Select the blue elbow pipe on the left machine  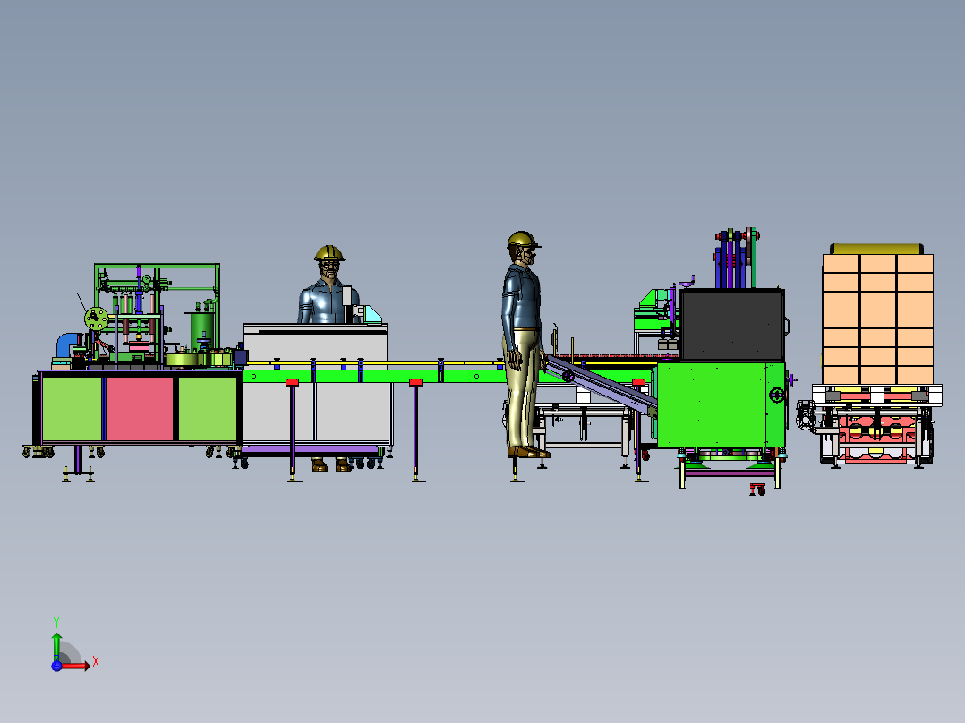(68, 344)
